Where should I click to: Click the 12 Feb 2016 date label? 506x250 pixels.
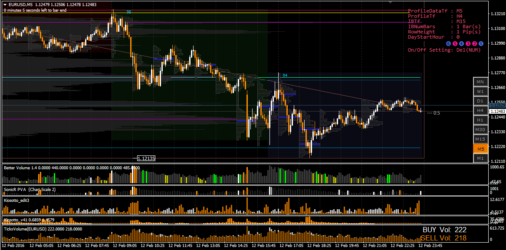13,246
